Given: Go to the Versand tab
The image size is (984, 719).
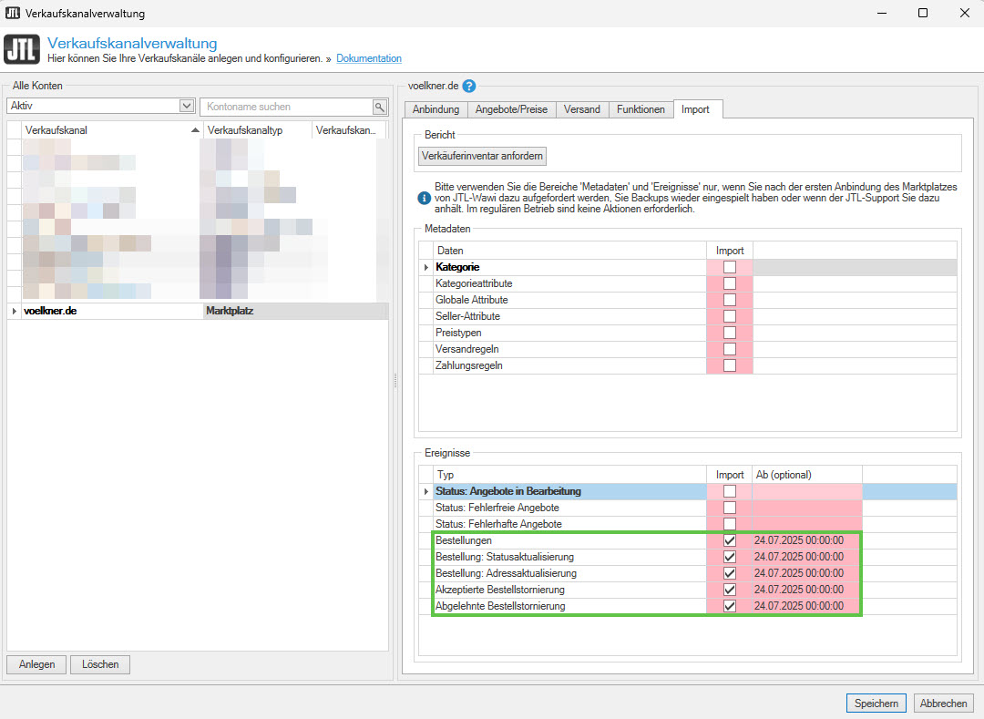Looking at the screenshot, I should click(x=581, y=109).
